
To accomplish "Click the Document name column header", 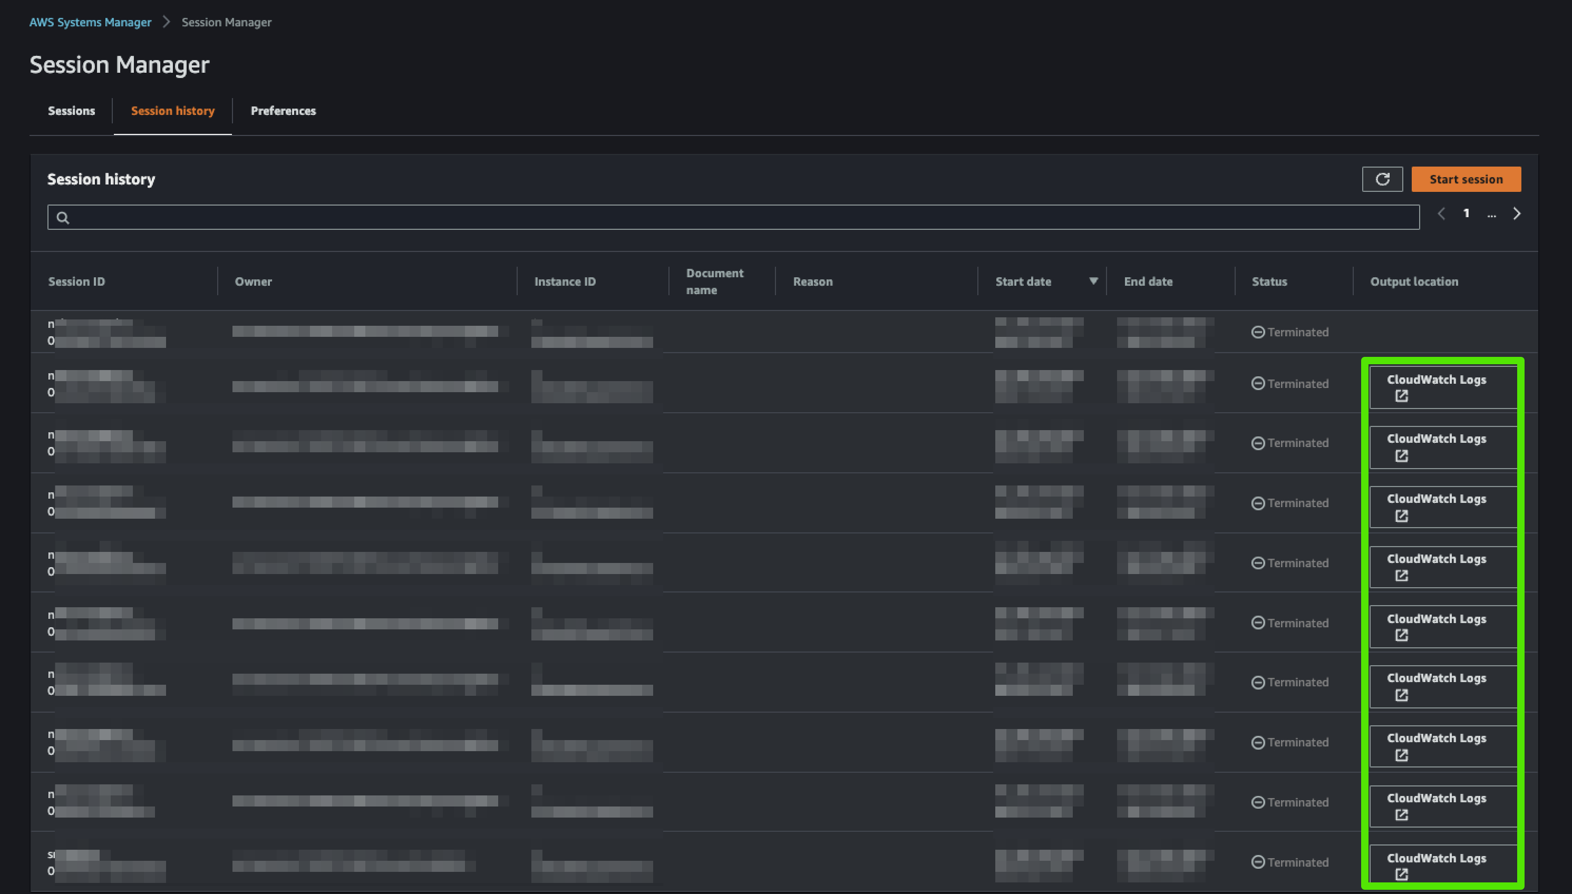I will [715, 281].
